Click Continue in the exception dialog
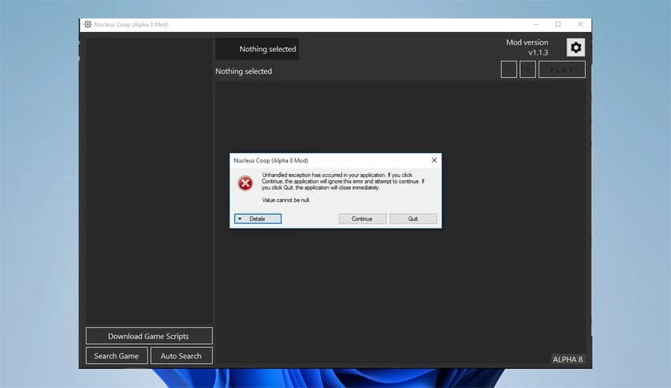The image size is (671, 388). 362,219
